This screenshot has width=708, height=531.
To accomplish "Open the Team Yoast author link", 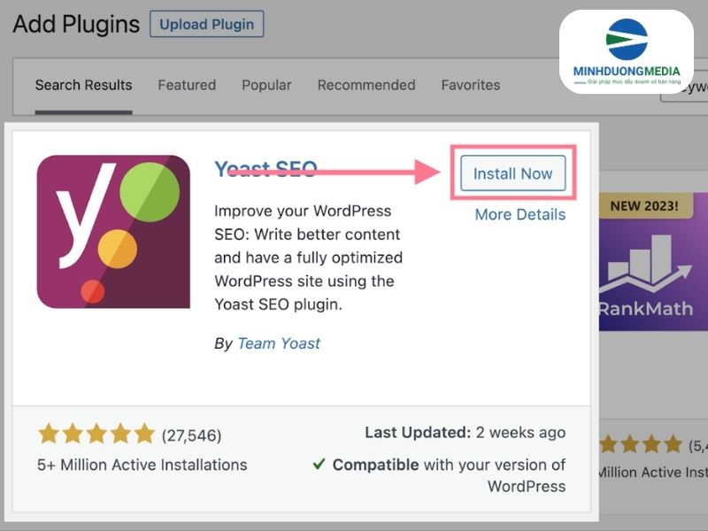I will tap(279, 343).
